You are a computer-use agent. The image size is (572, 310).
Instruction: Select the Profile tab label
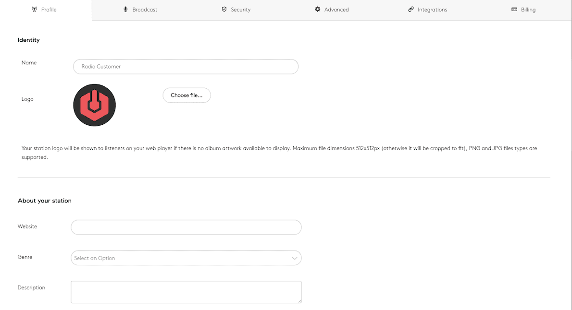pyautogui.click(x=49, y=10)
